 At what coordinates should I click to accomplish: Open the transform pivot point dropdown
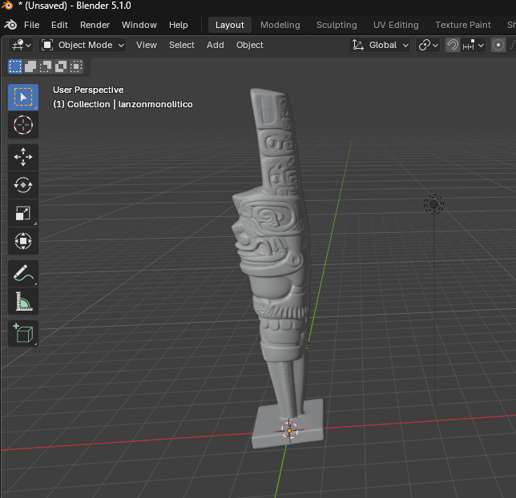428,45
